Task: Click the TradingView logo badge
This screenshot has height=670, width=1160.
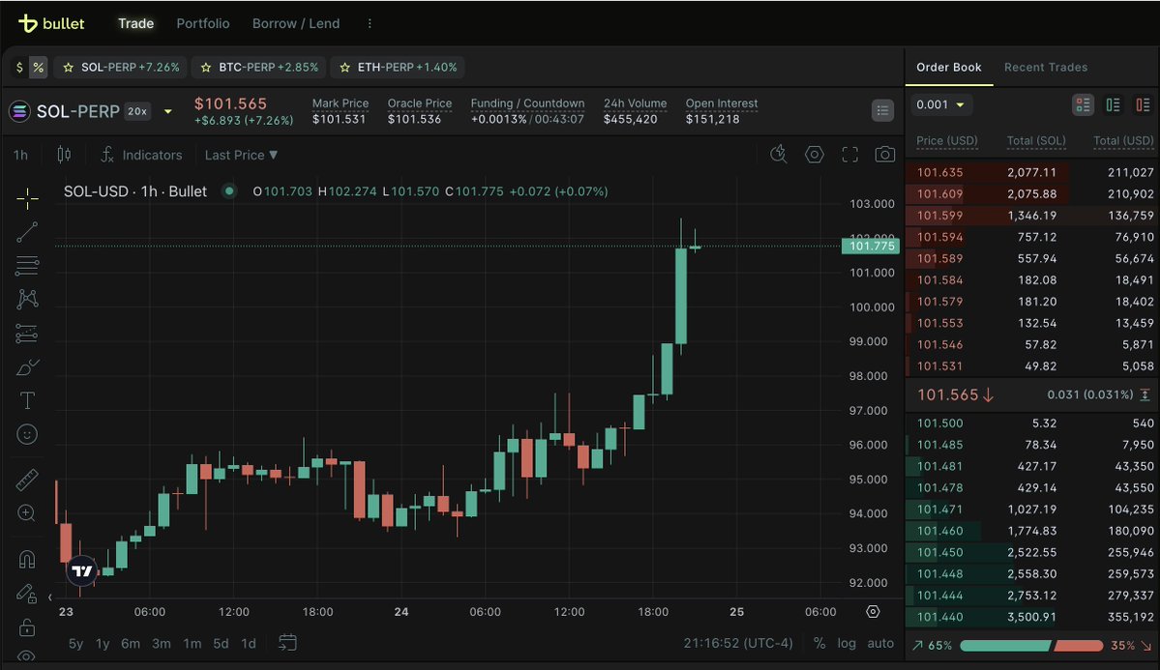Action: [82, 571]
